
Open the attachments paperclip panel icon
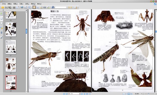coord(2,33)
